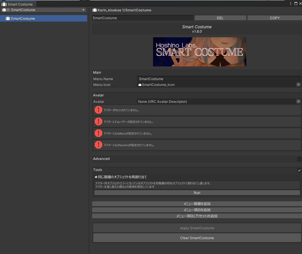This screenshot has width=302, height=254.
Task: Click the v1.6.0 version text
Action: click(197, 31)
